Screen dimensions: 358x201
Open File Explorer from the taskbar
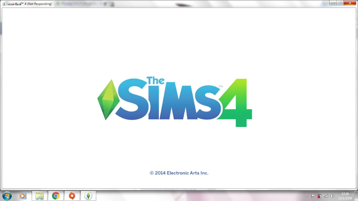click(x=40, y=196)
